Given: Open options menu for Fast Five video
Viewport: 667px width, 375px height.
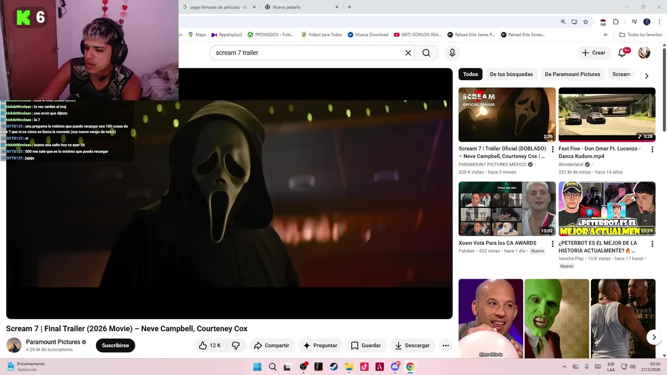Looking at the screenshot, I should pos(652,149).
